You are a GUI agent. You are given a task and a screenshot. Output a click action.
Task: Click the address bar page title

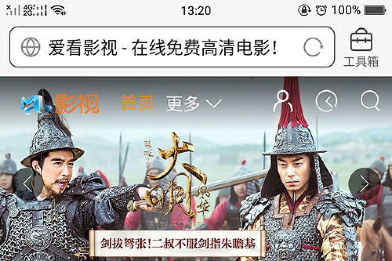[x=163, y=47]
